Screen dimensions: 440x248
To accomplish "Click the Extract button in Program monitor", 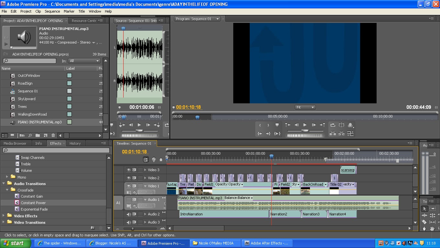I will pos(341,133).
